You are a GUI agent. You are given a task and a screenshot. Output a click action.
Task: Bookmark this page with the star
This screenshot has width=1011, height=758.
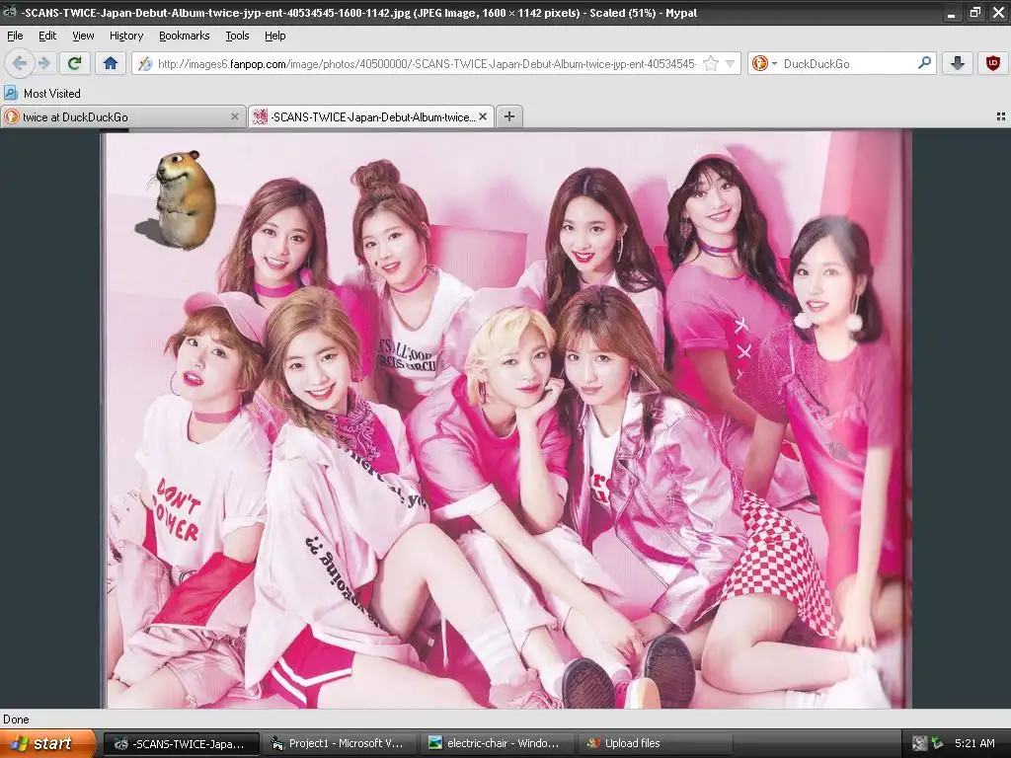[x=711, y=63]
